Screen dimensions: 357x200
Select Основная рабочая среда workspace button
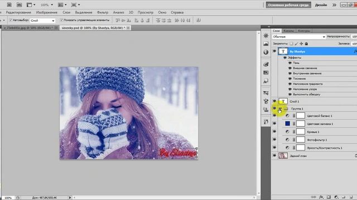288,5
